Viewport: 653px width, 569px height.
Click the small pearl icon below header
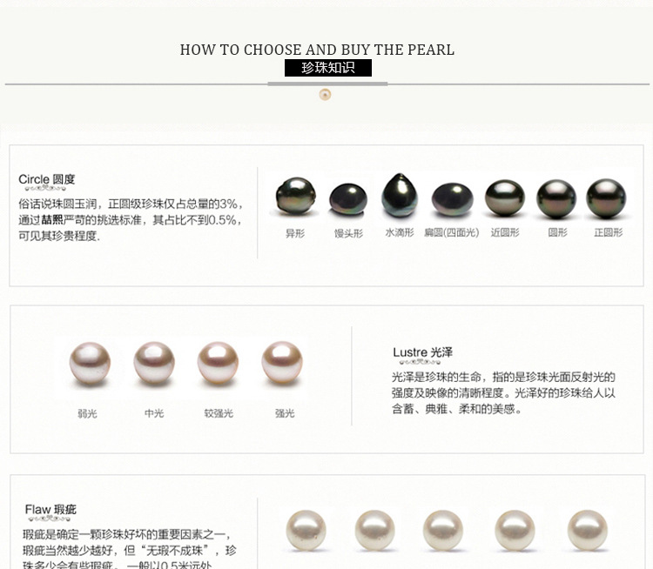(326, 95)
